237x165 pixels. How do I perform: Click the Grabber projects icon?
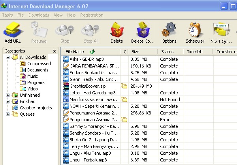click(x=15, y=108)
